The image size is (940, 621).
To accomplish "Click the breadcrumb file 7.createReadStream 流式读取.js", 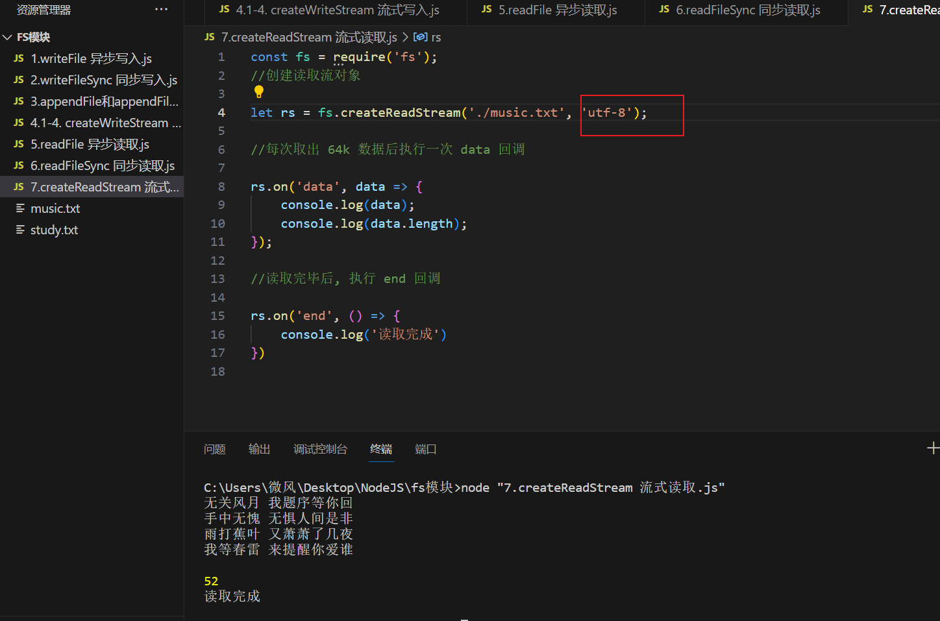I will (x=309, y=38).
